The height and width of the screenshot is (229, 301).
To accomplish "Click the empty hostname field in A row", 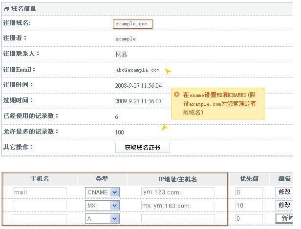I will pyautogui.click(x=40, y=218).
